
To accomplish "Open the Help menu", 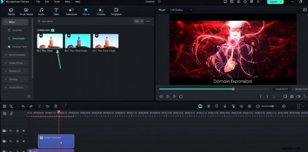I will [x=78, y=2].
